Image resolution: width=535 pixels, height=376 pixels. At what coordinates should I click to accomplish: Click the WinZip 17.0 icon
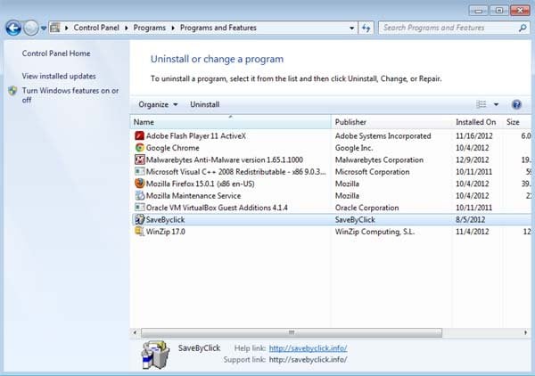click(139, 231)
